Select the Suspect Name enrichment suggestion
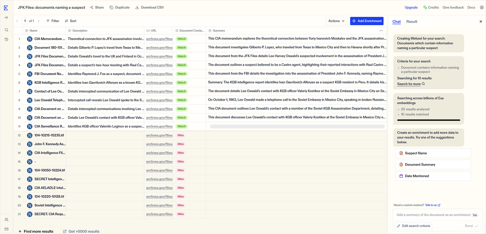 tap(433, 153)
